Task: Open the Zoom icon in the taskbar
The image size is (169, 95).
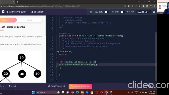Action: point(87,92)
